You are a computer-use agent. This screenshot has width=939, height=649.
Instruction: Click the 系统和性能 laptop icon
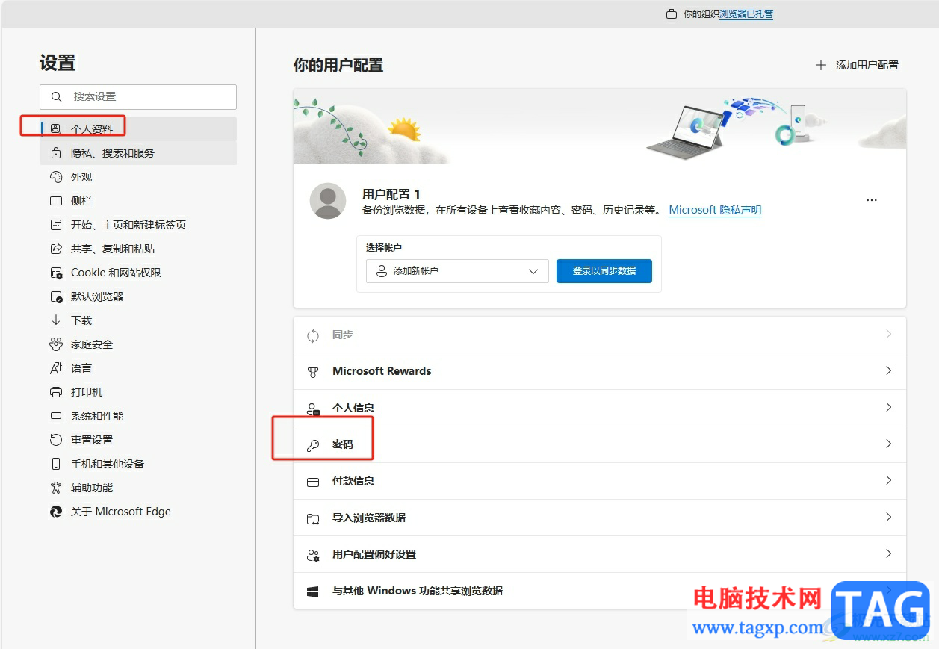(56, 416)
